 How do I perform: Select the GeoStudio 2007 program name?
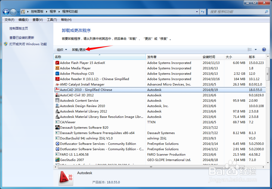tap(72, 160)
